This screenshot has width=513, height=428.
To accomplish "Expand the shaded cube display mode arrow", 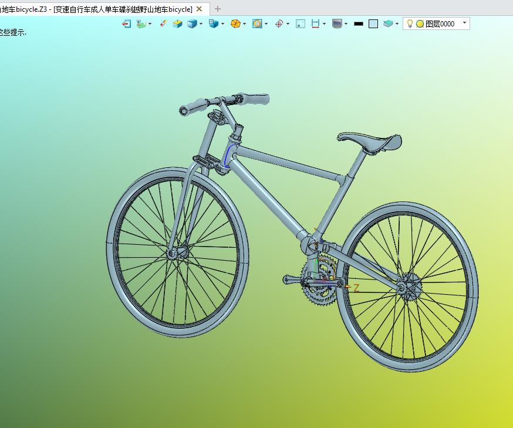I will pos(201,23).
